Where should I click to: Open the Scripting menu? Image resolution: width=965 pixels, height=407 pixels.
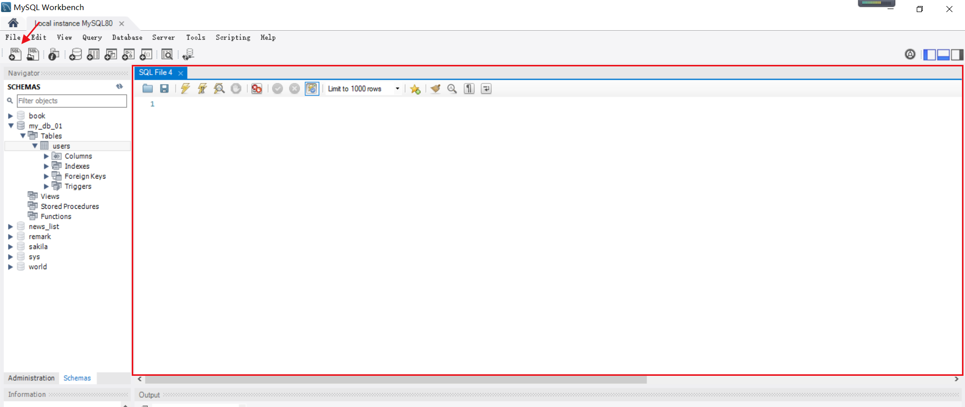point(233,37)
